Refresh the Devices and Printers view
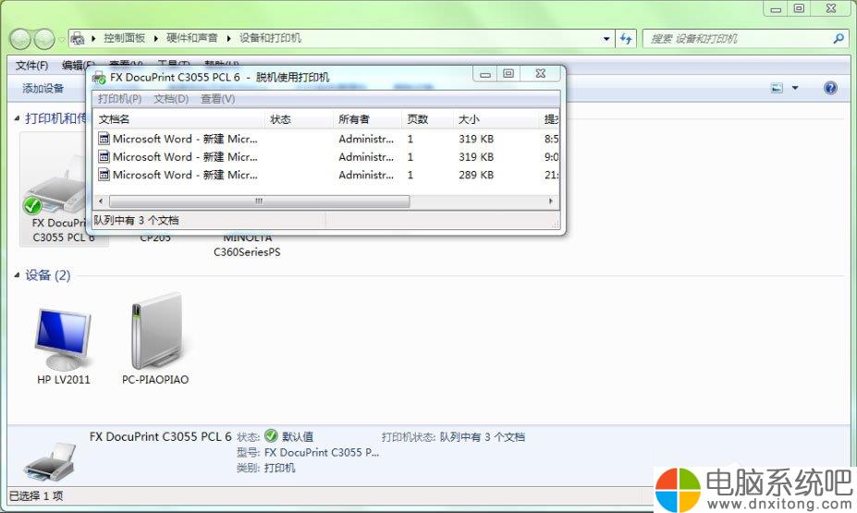 [627, 39]
